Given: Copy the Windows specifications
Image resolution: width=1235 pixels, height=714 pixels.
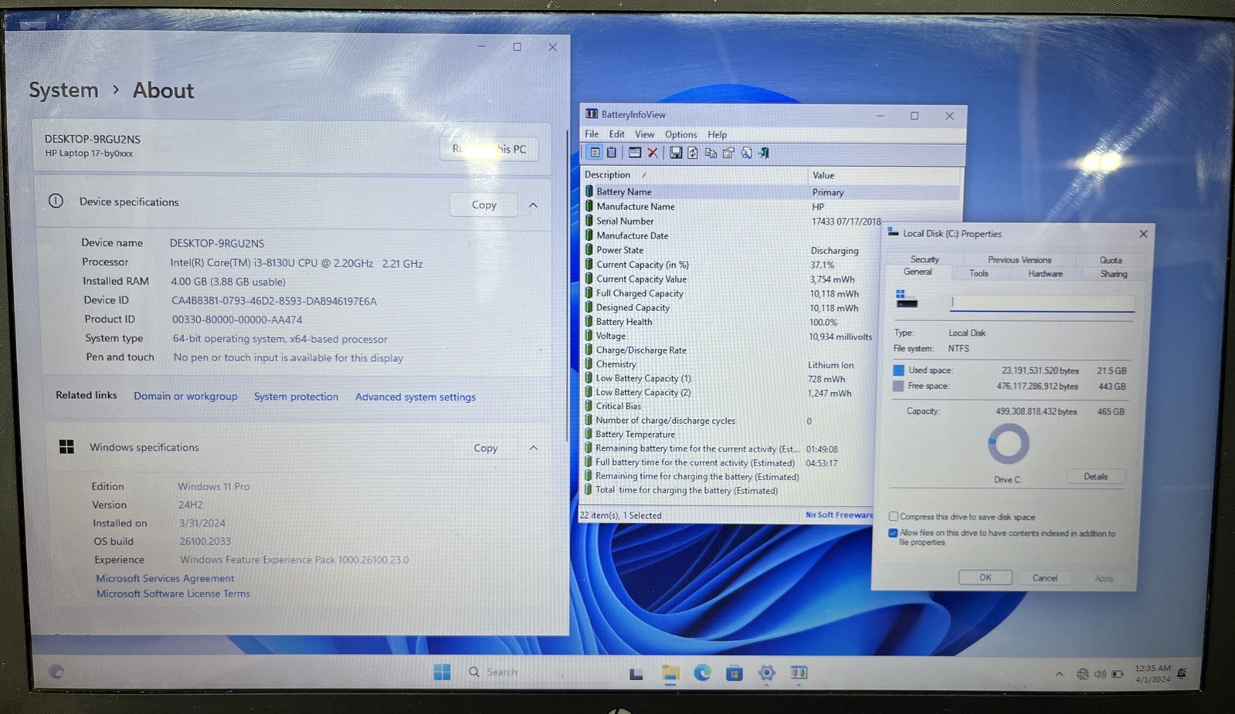Looking at the screenshot, I should click(x=485, y=448).
